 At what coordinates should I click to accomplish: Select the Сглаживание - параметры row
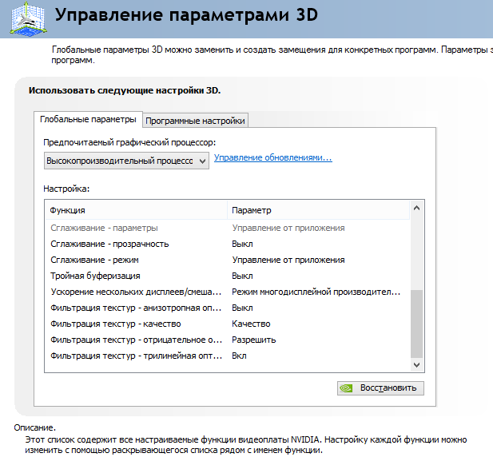click(x=228, y=228)
